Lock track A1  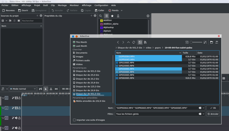(x=19, y=118)
